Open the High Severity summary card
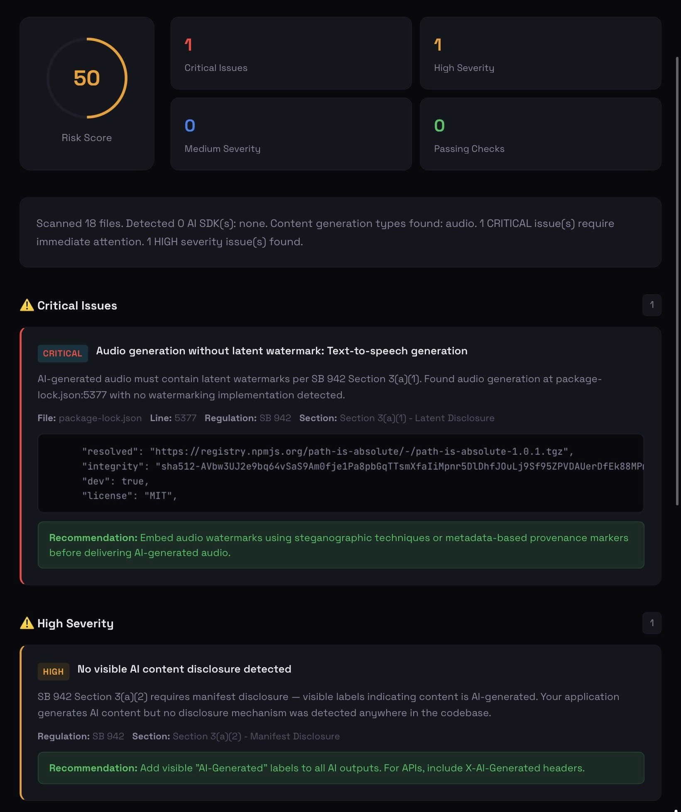 (540, 53)
